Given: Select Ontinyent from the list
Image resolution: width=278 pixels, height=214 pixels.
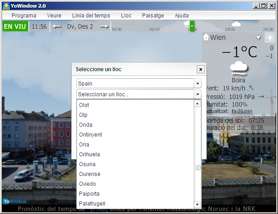Looking at the screenshot, I should coord(135,135).
